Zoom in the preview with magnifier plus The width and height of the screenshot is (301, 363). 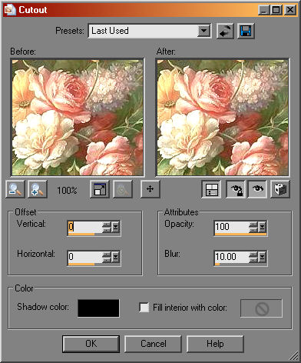point(38,189)
